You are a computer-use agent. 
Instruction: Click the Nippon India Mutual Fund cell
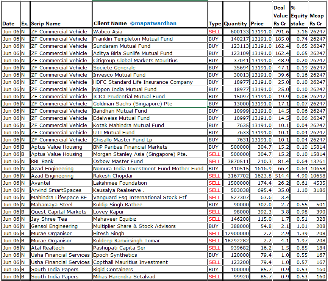[x=150, y=89]
